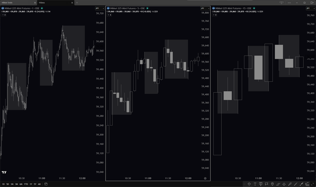
Task: Set range to 6M
Action: click(x=21, y=184)
